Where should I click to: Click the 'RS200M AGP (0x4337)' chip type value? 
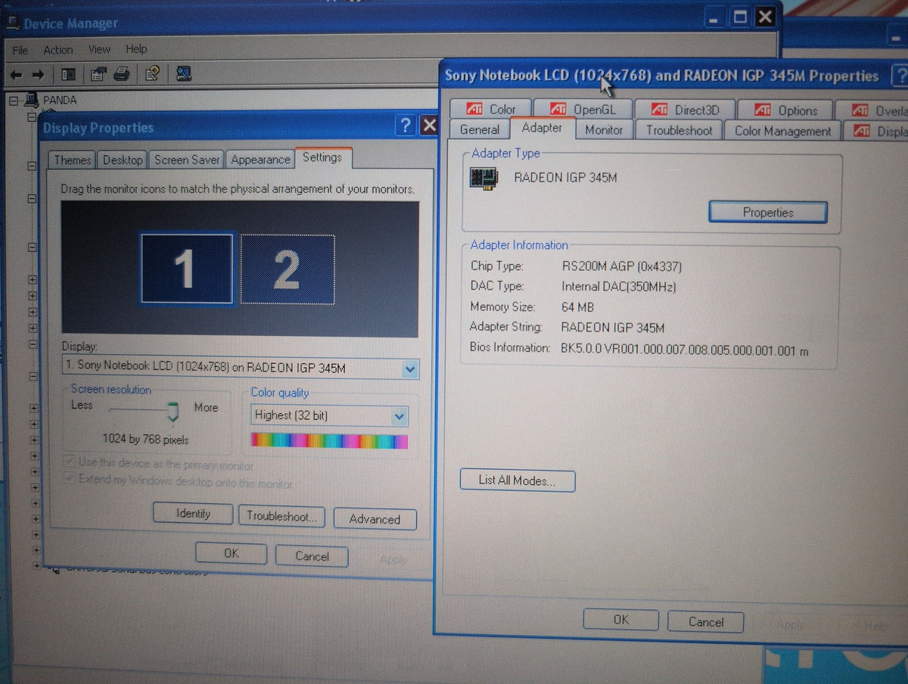click(x=623, y=266)
